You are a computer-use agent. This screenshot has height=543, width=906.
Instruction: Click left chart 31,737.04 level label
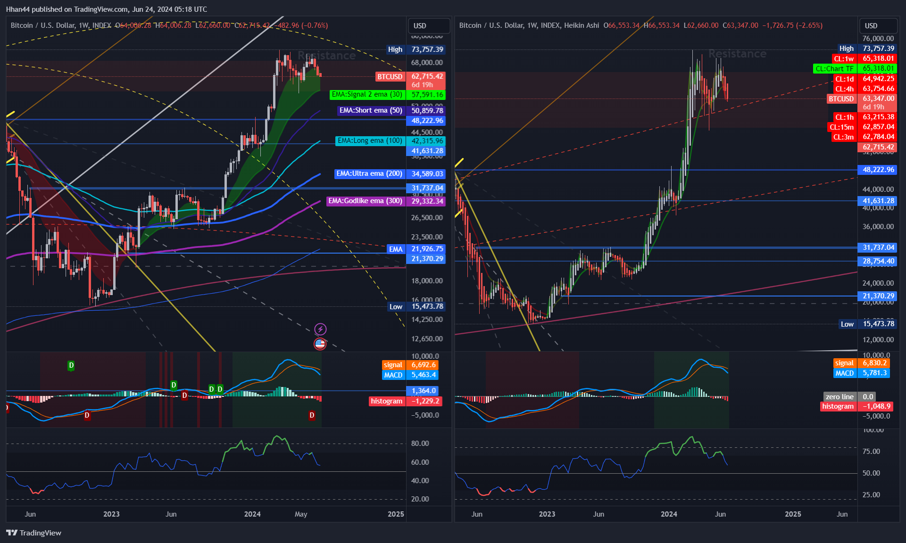coord(426,188)
